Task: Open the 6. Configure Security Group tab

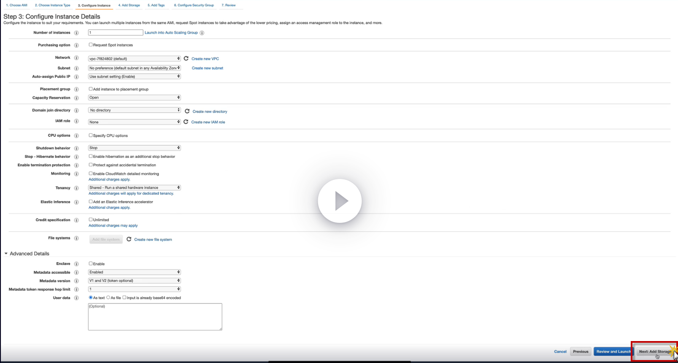Action: tap(194, 5)
